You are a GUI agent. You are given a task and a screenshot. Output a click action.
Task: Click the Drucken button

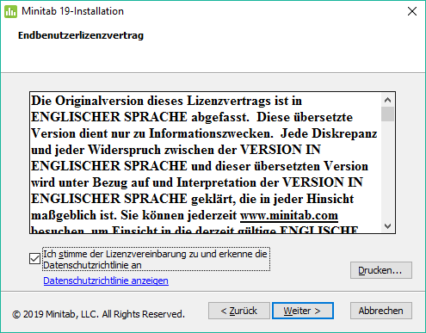click(x=381, y=270)
